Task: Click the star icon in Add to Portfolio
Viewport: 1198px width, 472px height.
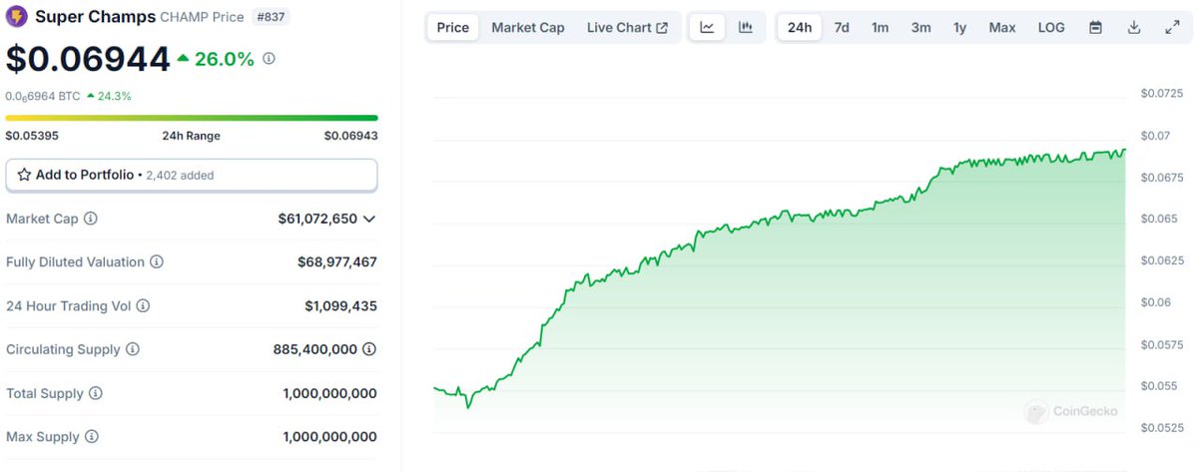Action: click(x=24, y=175)
